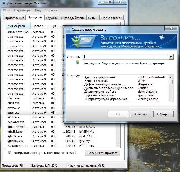Select the igfxTray.exe process row
Image resolution: width=180 pixels, height=172 pixels.
(61, 141)
